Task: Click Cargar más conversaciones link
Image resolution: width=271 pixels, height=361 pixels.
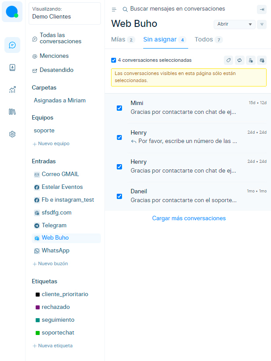Action: (189, 218)
